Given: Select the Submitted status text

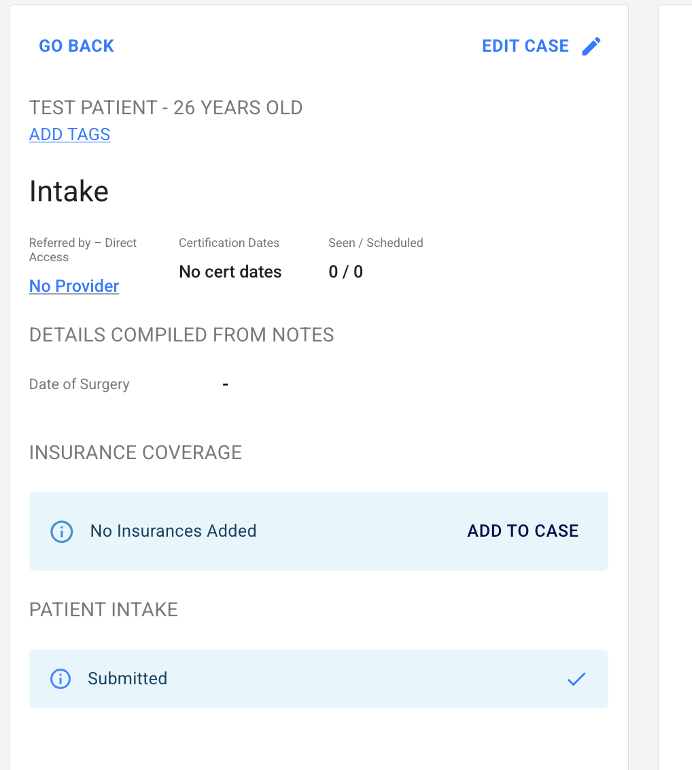Looking at the screenshot, I should 127,679.
